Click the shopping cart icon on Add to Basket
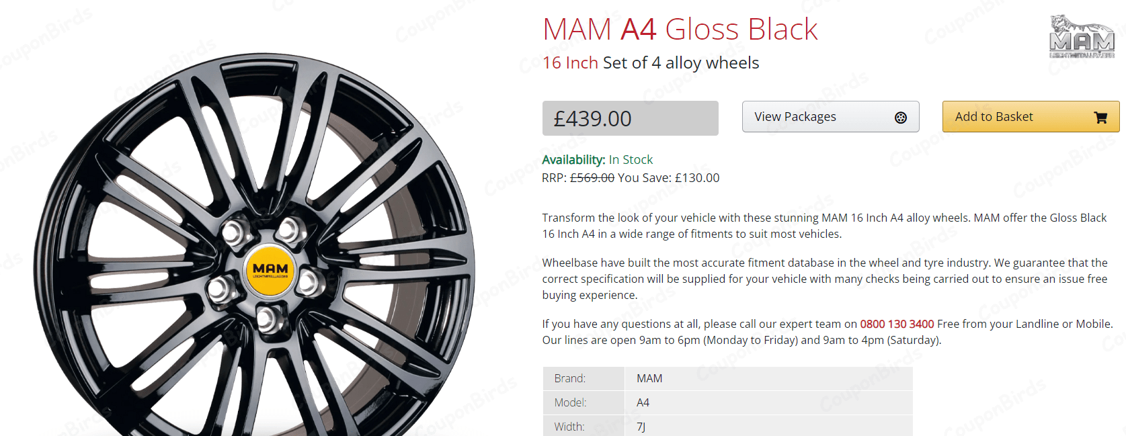This screenshot has width=1126, height=436. [1100, 116]
